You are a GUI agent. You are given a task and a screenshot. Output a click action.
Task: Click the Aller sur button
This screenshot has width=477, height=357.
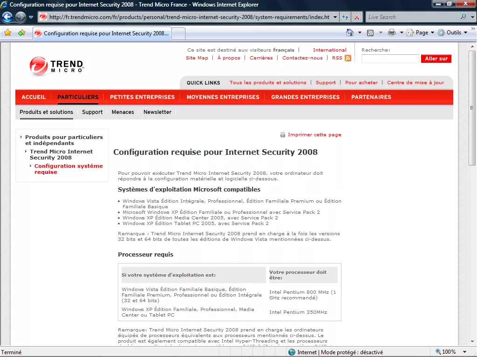436,59
